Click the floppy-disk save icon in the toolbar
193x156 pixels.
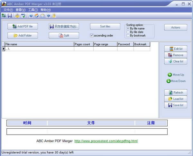click(10, 16)
